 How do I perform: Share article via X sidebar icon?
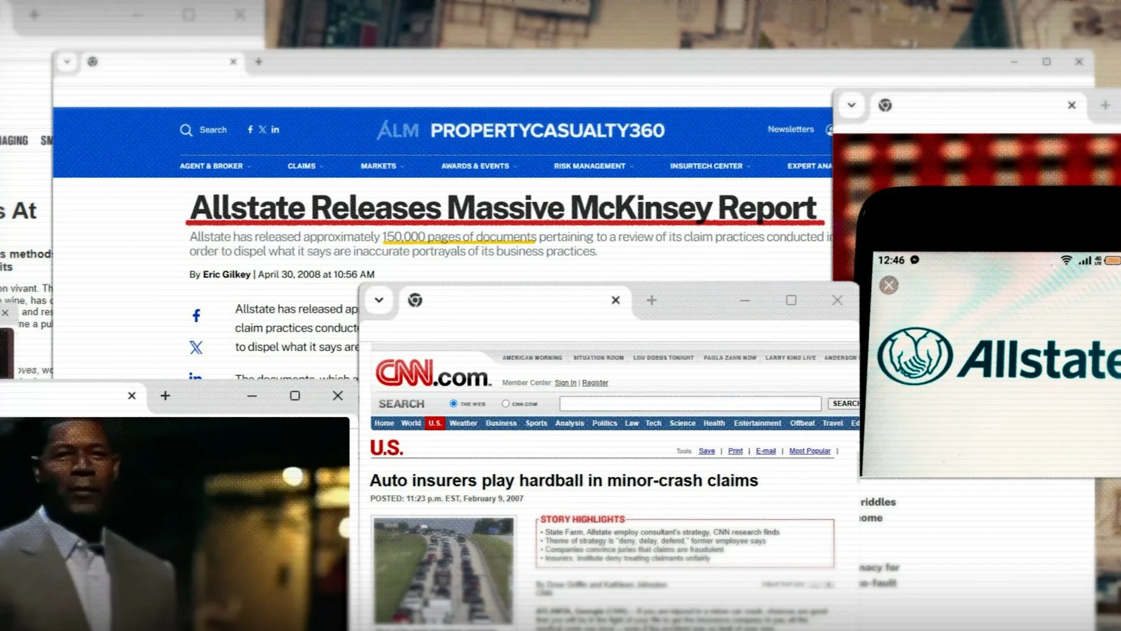coord(196,348)
